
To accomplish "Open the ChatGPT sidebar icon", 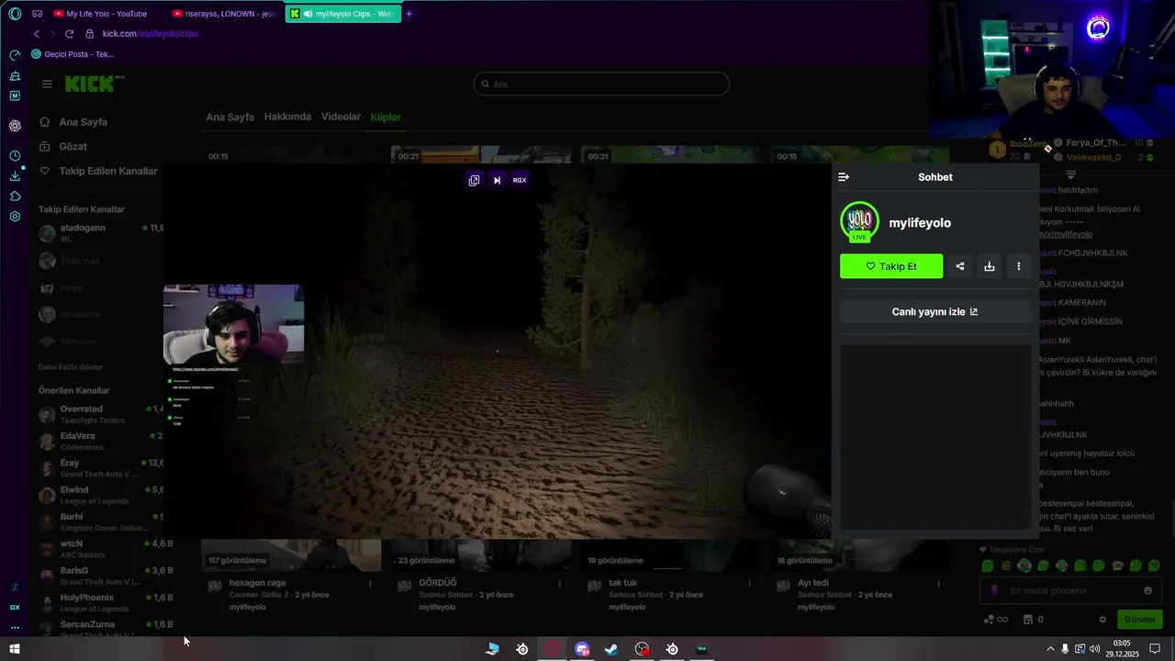I will pyautogui.click(x=15, y=126).
